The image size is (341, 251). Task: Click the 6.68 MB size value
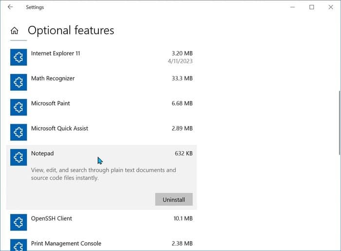182,103
